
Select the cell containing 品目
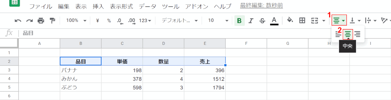tap(81, 61)
